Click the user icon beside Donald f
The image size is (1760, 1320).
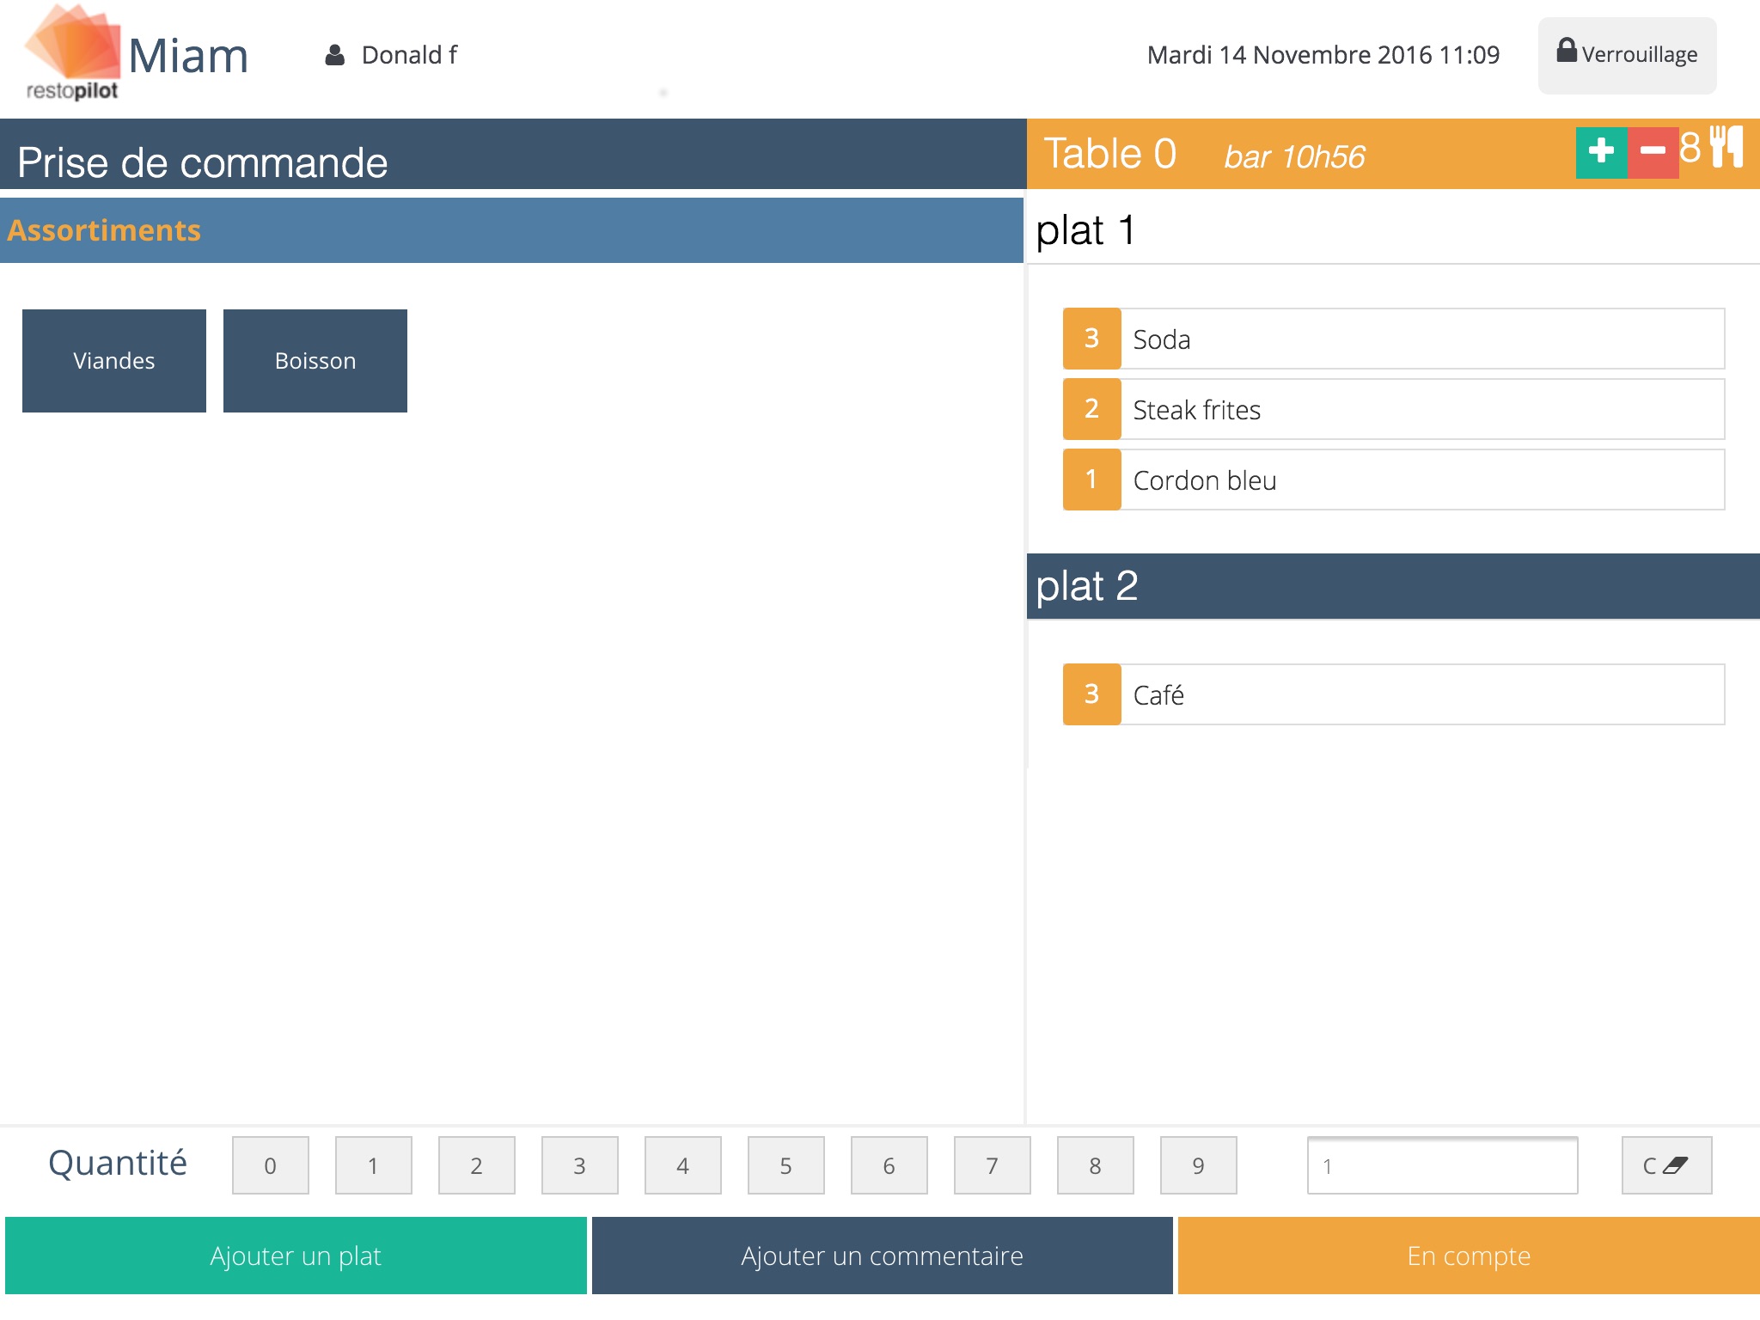(x=334, y=55)
